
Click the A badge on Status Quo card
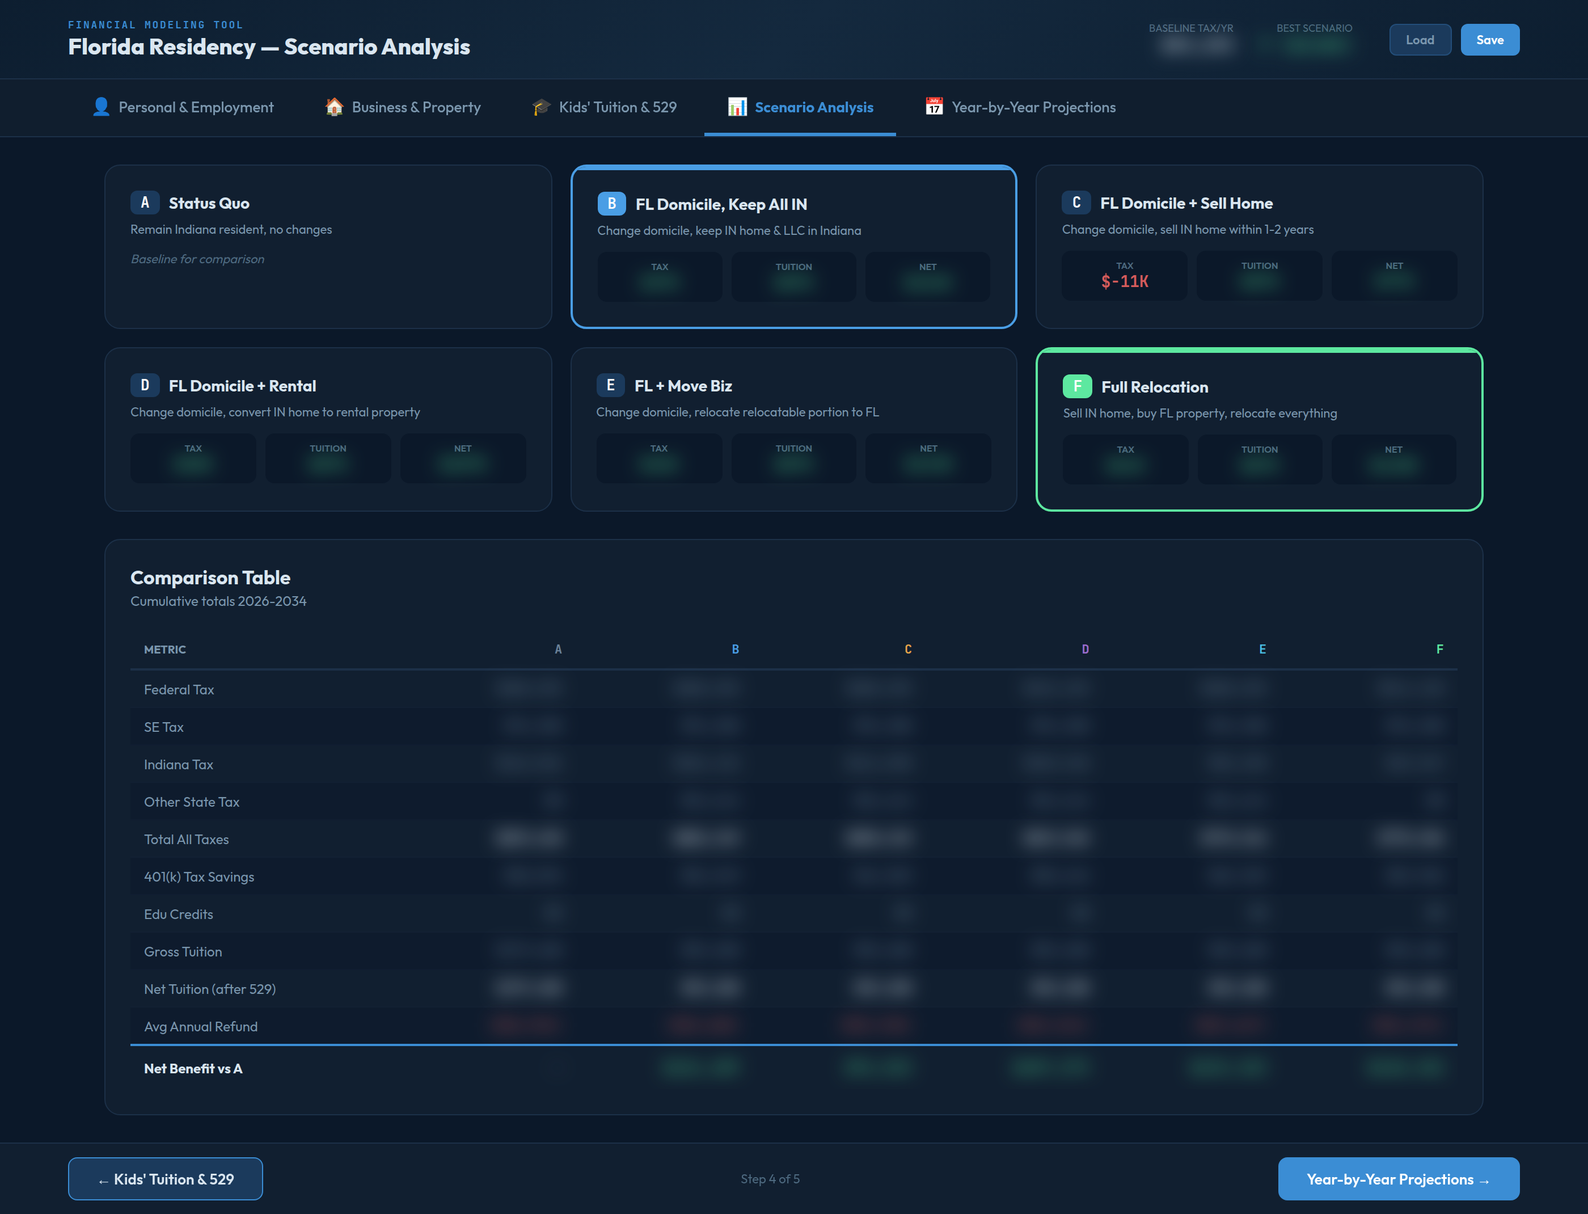click(145, 203)
